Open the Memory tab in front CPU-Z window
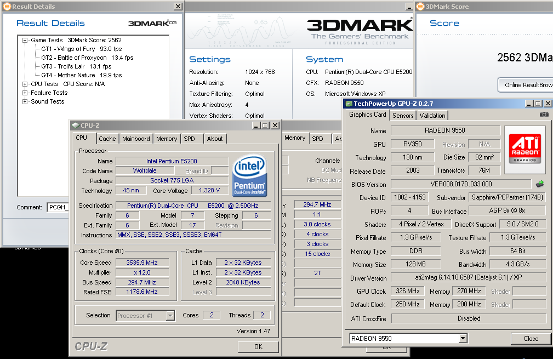Viewport: 553px width, 359px height. point(167,139)
